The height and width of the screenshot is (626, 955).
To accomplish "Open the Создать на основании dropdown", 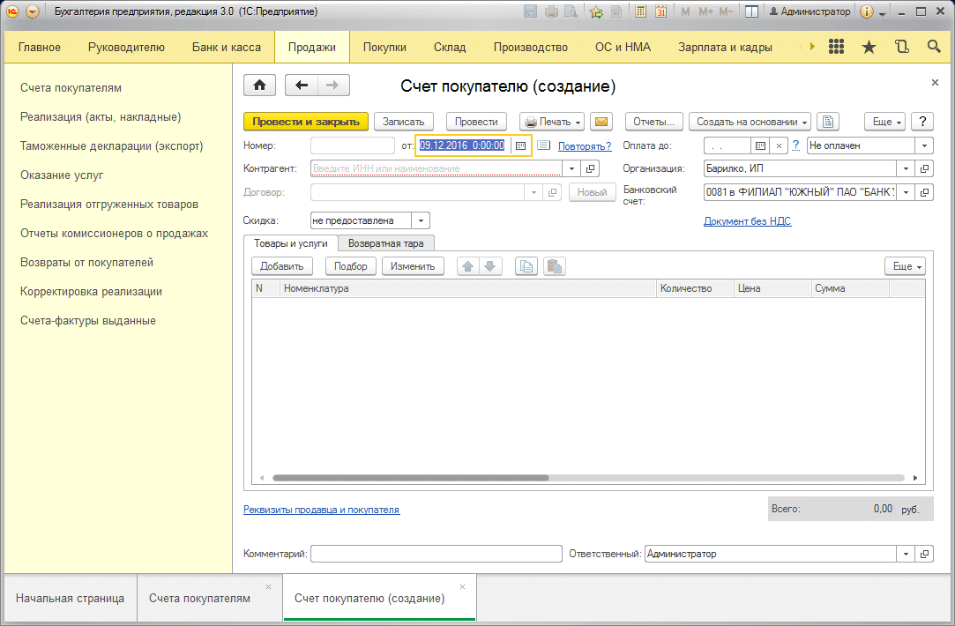I will (x=750, y=122).
